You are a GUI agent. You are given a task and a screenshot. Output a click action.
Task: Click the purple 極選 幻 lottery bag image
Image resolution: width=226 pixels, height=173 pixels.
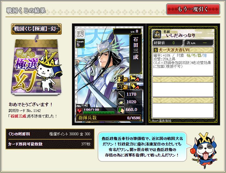37,67
